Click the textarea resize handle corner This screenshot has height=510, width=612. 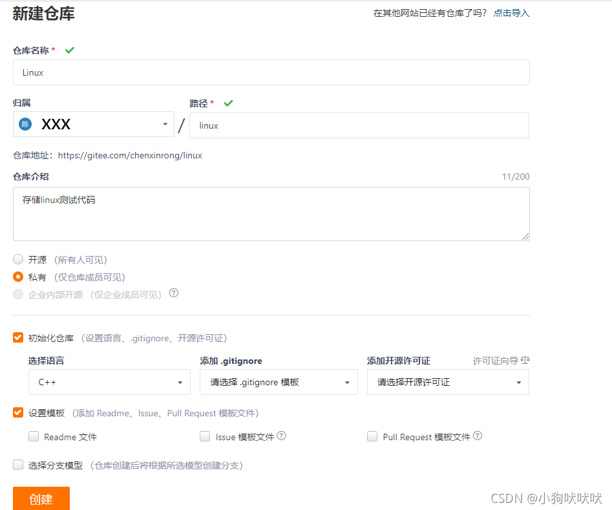click(525, 237)
